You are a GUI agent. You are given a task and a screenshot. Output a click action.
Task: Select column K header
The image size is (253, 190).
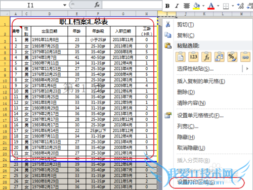click(204, 14)
